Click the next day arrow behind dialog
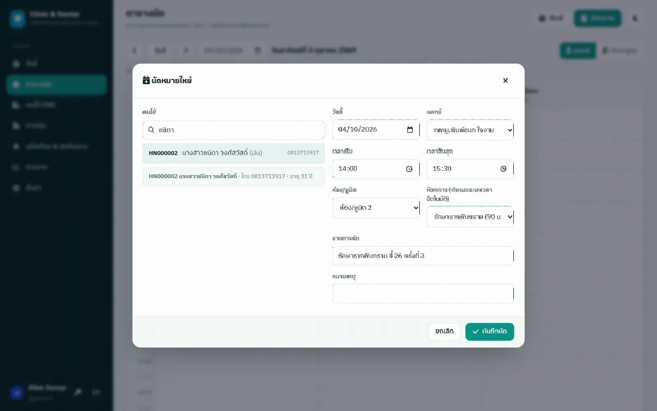The image size is (657, 411). tap(186, 51)
